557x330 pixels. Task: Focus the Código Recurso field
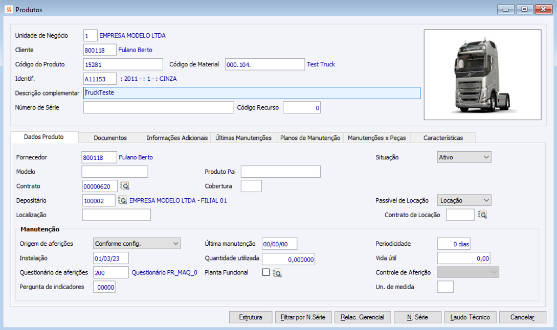click(x=302, y=107)
